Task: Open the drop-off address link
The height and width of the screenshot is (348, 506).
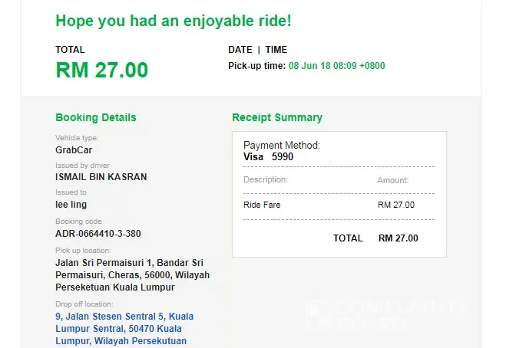Action: tap(124, 328)
